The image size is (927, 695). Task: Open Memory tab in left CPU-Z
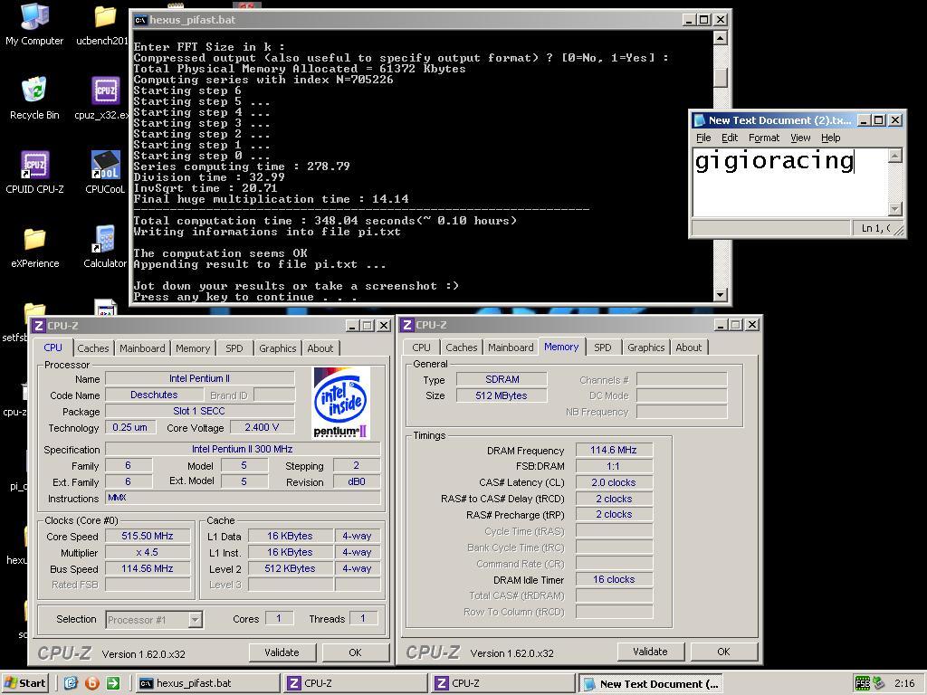pyautogui.click(x=193, y=348)
